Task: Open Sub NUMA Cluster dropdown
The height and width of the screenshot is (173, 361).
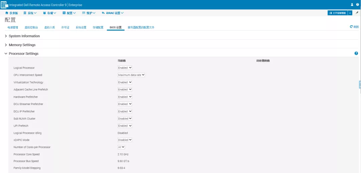Action: coord(125,119)
